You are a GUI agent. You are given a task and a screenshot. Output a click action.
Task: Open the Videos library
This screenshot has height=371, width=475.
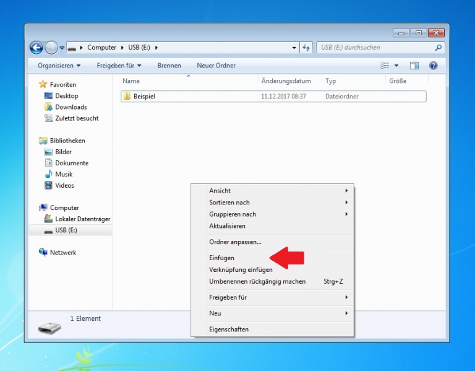point(64,186)
